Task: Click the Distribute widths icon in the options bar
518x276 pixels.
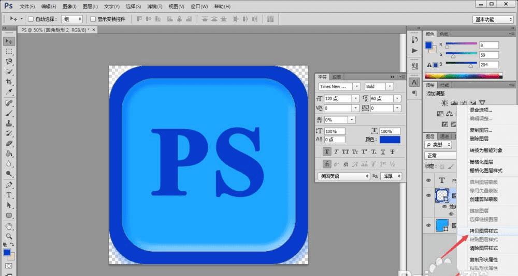Action: coord(270,19)
